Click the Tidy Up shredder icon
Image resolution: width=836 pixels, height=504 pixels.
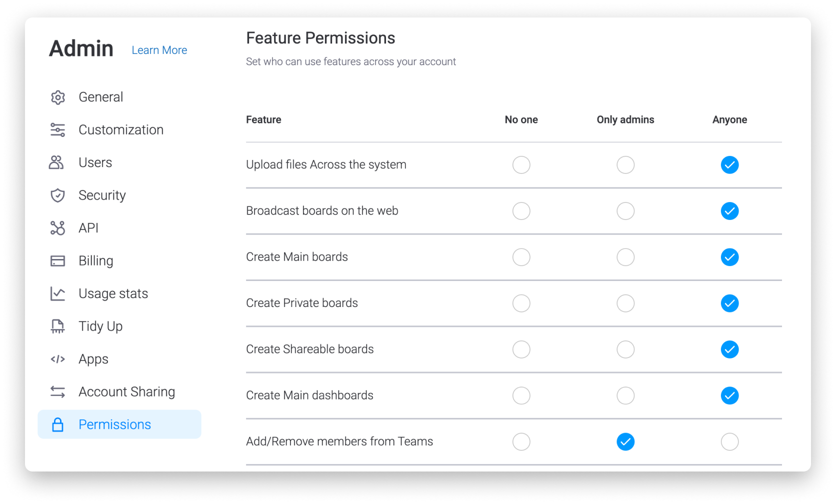[x=58, y=326]
